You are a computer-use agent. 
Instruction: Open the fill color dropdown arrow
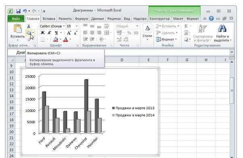click(60, 40)
